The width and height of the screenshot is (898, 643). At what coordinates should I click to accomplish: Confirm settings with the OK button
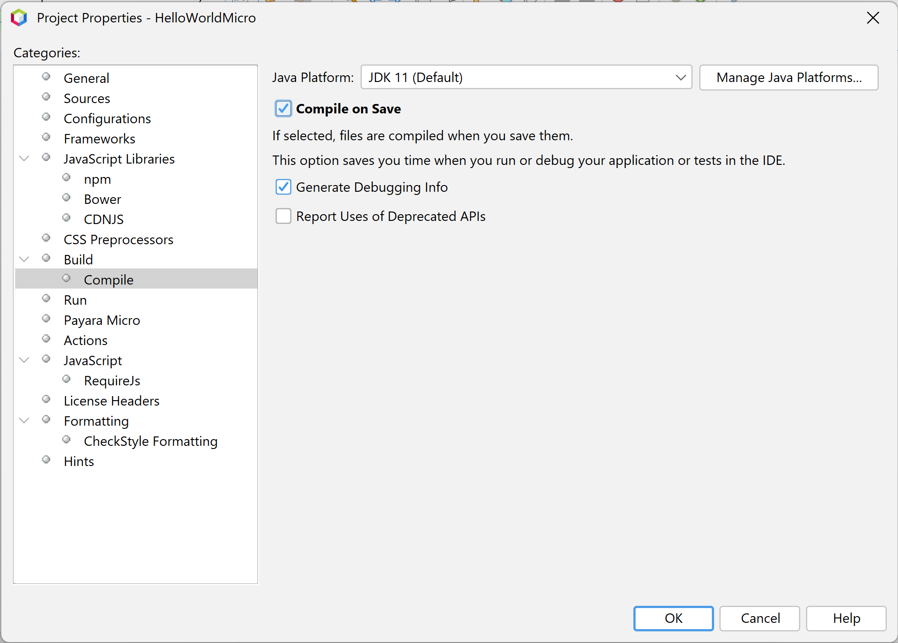point(673,618)
